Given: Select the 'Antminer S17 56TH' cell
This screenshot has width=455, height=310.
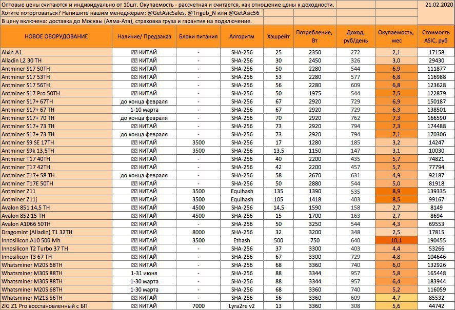Looking at the screenshot, I should [56, 85].
